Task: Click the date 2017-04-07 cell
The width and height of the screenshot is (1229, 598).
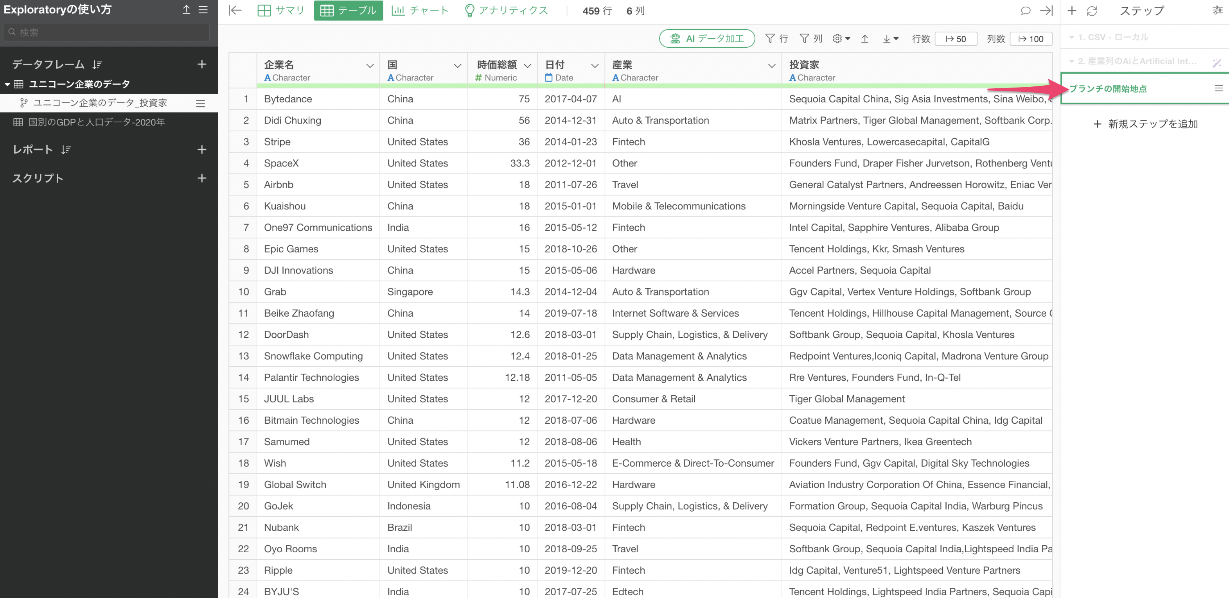Action: coord(571,99)
